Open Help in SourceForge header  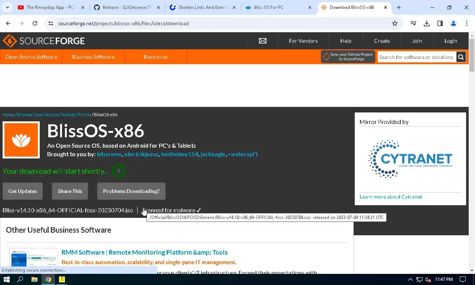345,41
